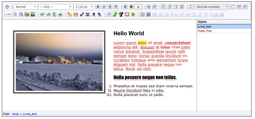Image resolution: width=255 pixels, height=119 pixels.
Task: Toggle italic text formatting
Action: click(104, 7)
